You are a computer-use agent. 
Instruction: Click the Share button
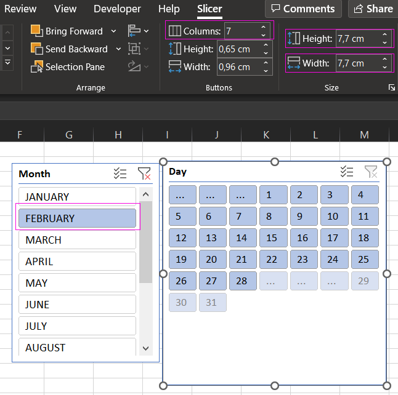tap(373, 9)
